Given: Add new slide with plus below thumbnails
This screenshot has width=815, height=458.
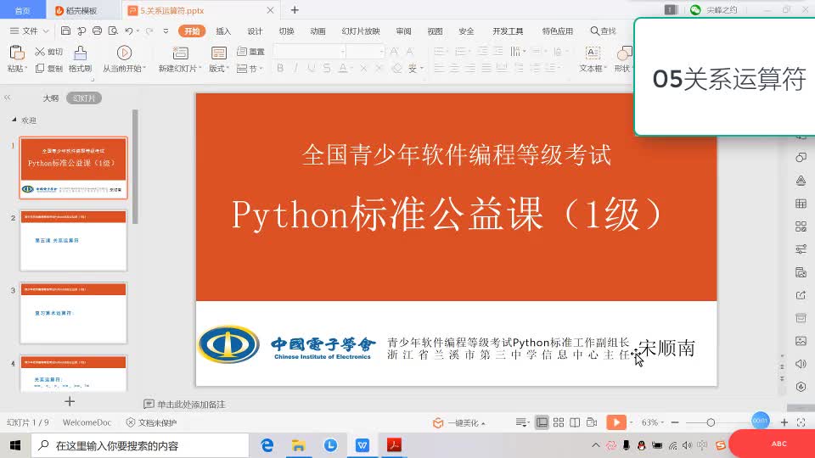Looking at the screenshot, I should click(70, 401).
